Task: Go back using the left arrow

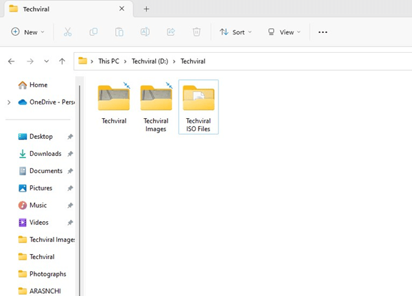Action: 11,61
